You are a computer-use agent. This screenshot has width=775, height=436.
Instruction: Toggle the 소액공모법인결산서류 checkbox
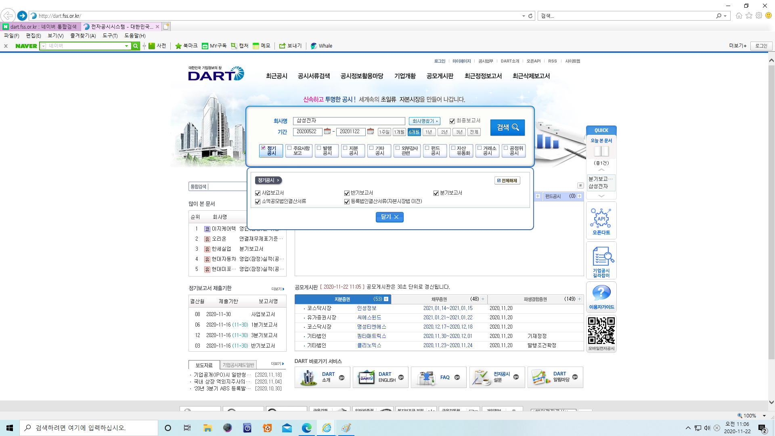(x=258, y=202)
